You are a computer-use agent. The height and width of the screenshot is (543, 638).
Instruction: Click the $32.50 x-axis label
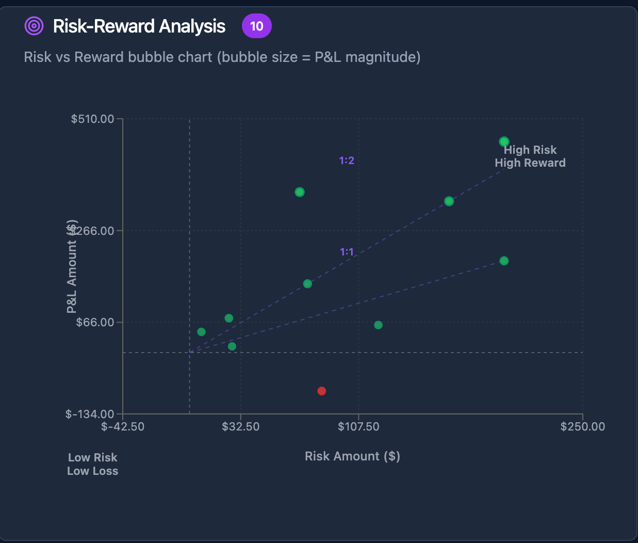point(241,427)
